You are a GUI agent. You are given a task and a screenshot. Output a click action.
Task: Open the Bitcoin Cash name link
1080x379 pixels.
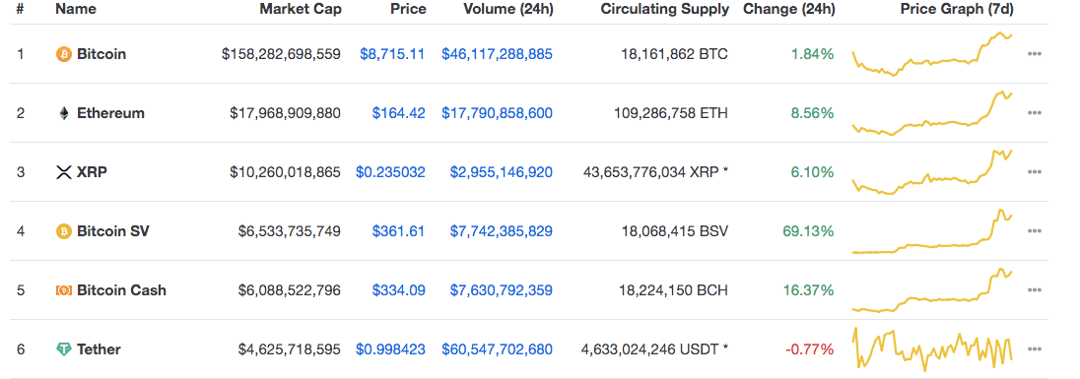click(x=121, y=290)
